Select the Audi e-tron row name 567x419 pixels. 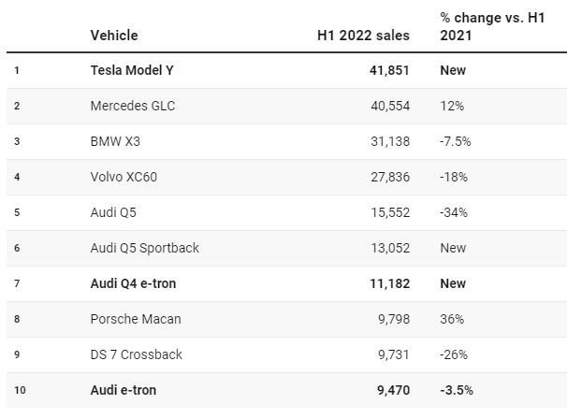pyautogui.click(x=122, y=390)
